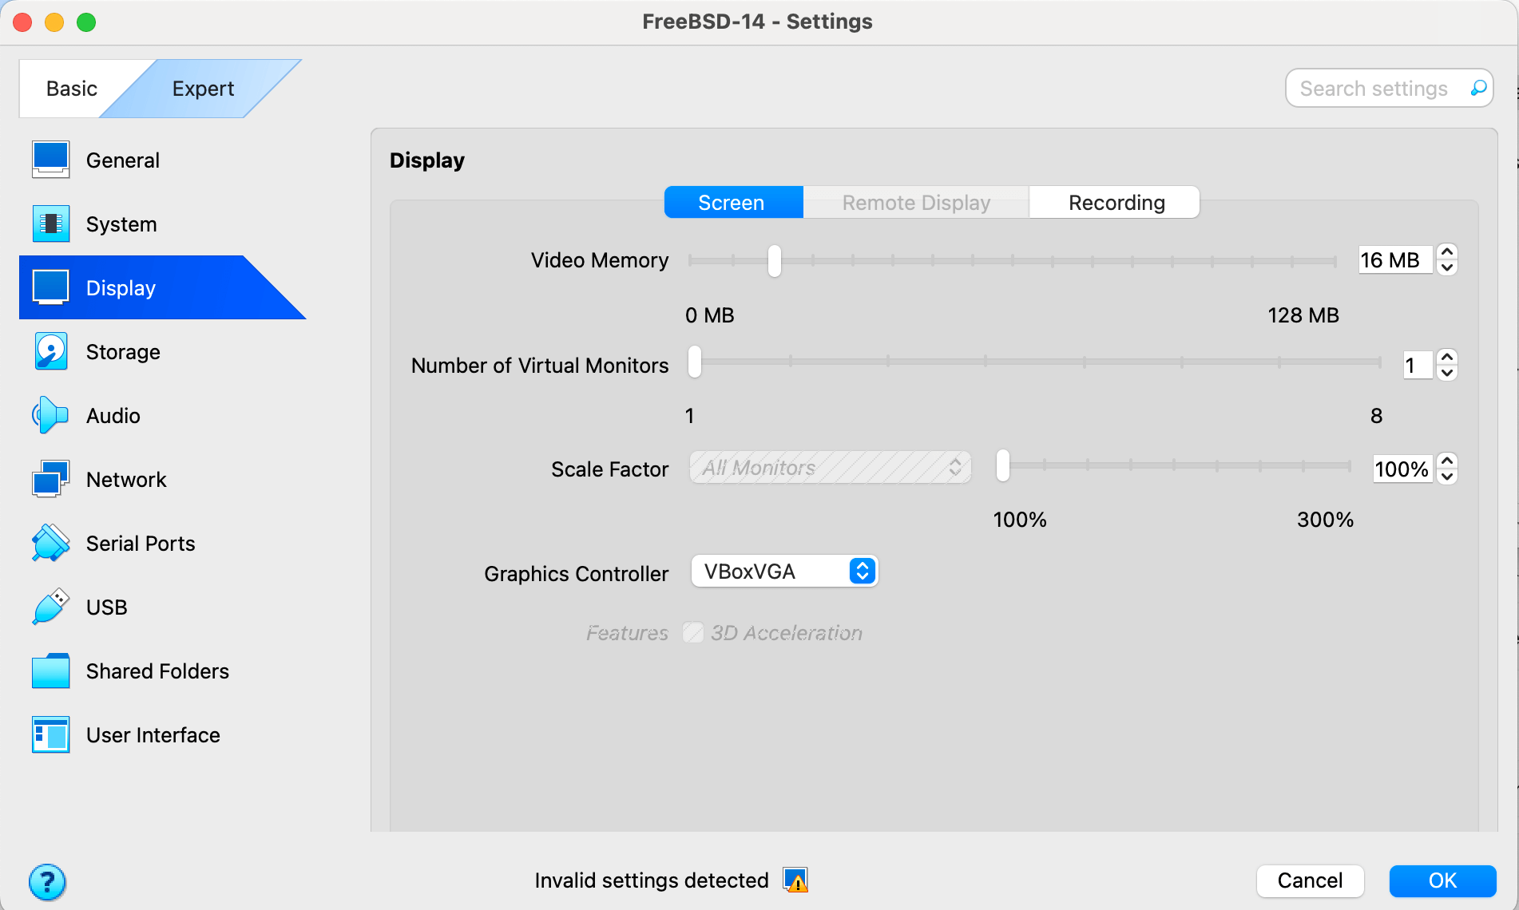Click the Network adapter icon
The image size is (1519, 910).
(x=50, y=479)
